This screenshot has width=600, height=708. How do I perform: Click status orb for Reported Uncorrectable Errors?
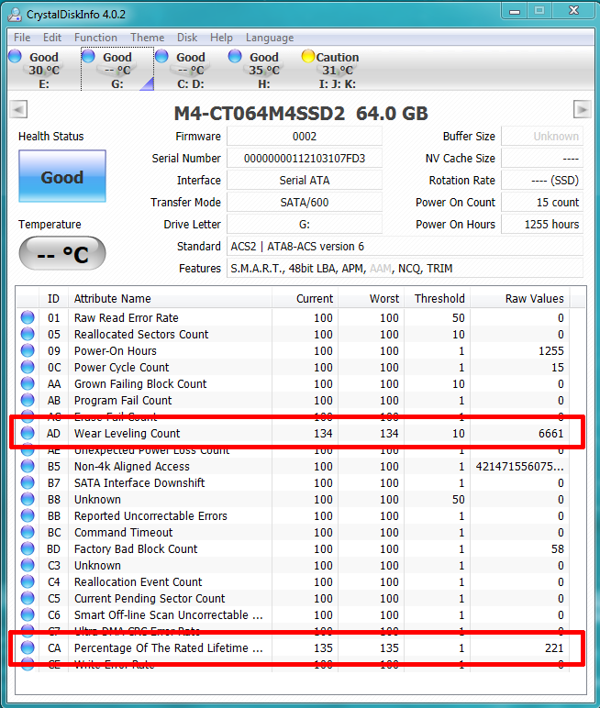pyautogui.click(x=28, y=515)
